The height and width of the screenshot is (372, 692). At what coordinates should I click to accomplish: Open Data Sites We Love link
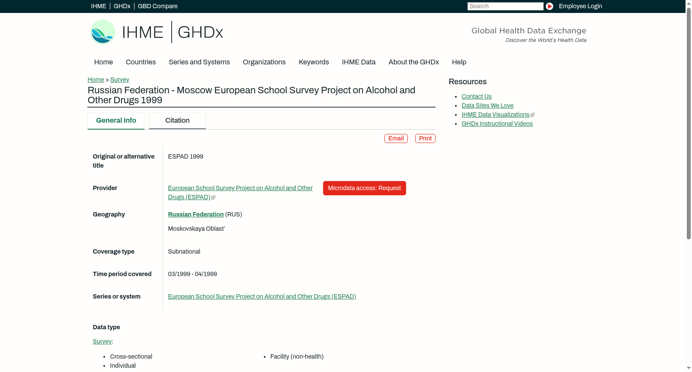coord(487,105)
